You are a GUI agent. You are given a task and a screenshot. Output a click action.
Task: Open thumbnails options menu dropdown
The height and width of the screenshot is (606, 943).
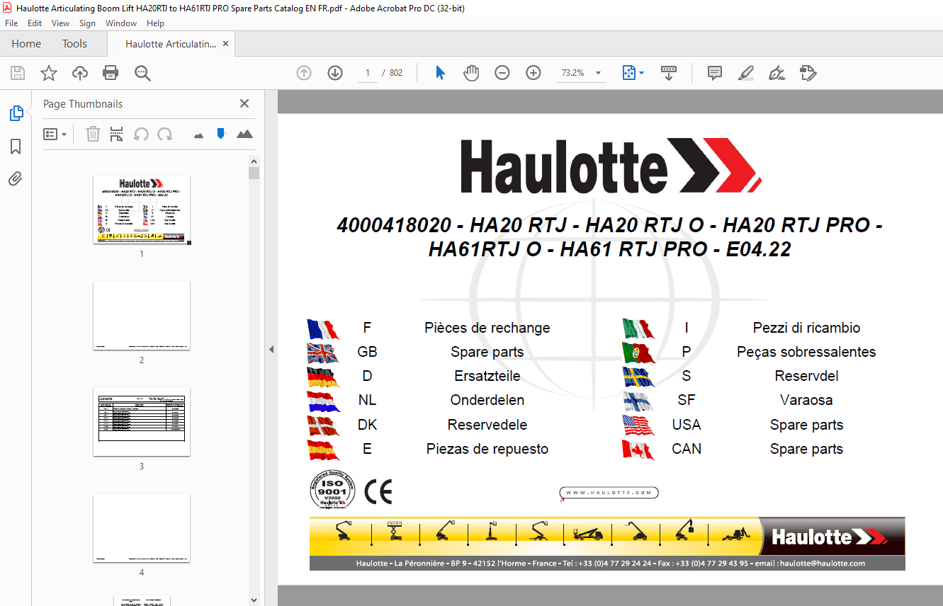pyautogui.click(x=55, y=134)
